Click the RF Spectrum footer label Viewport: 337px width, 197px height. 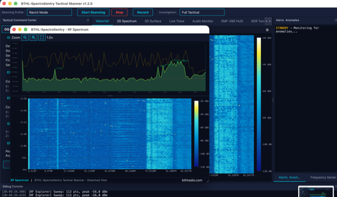point(20,180)
